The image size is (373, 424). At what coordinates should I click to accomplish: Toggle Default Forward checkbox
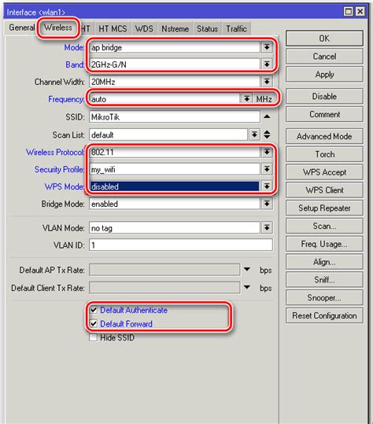94,323
